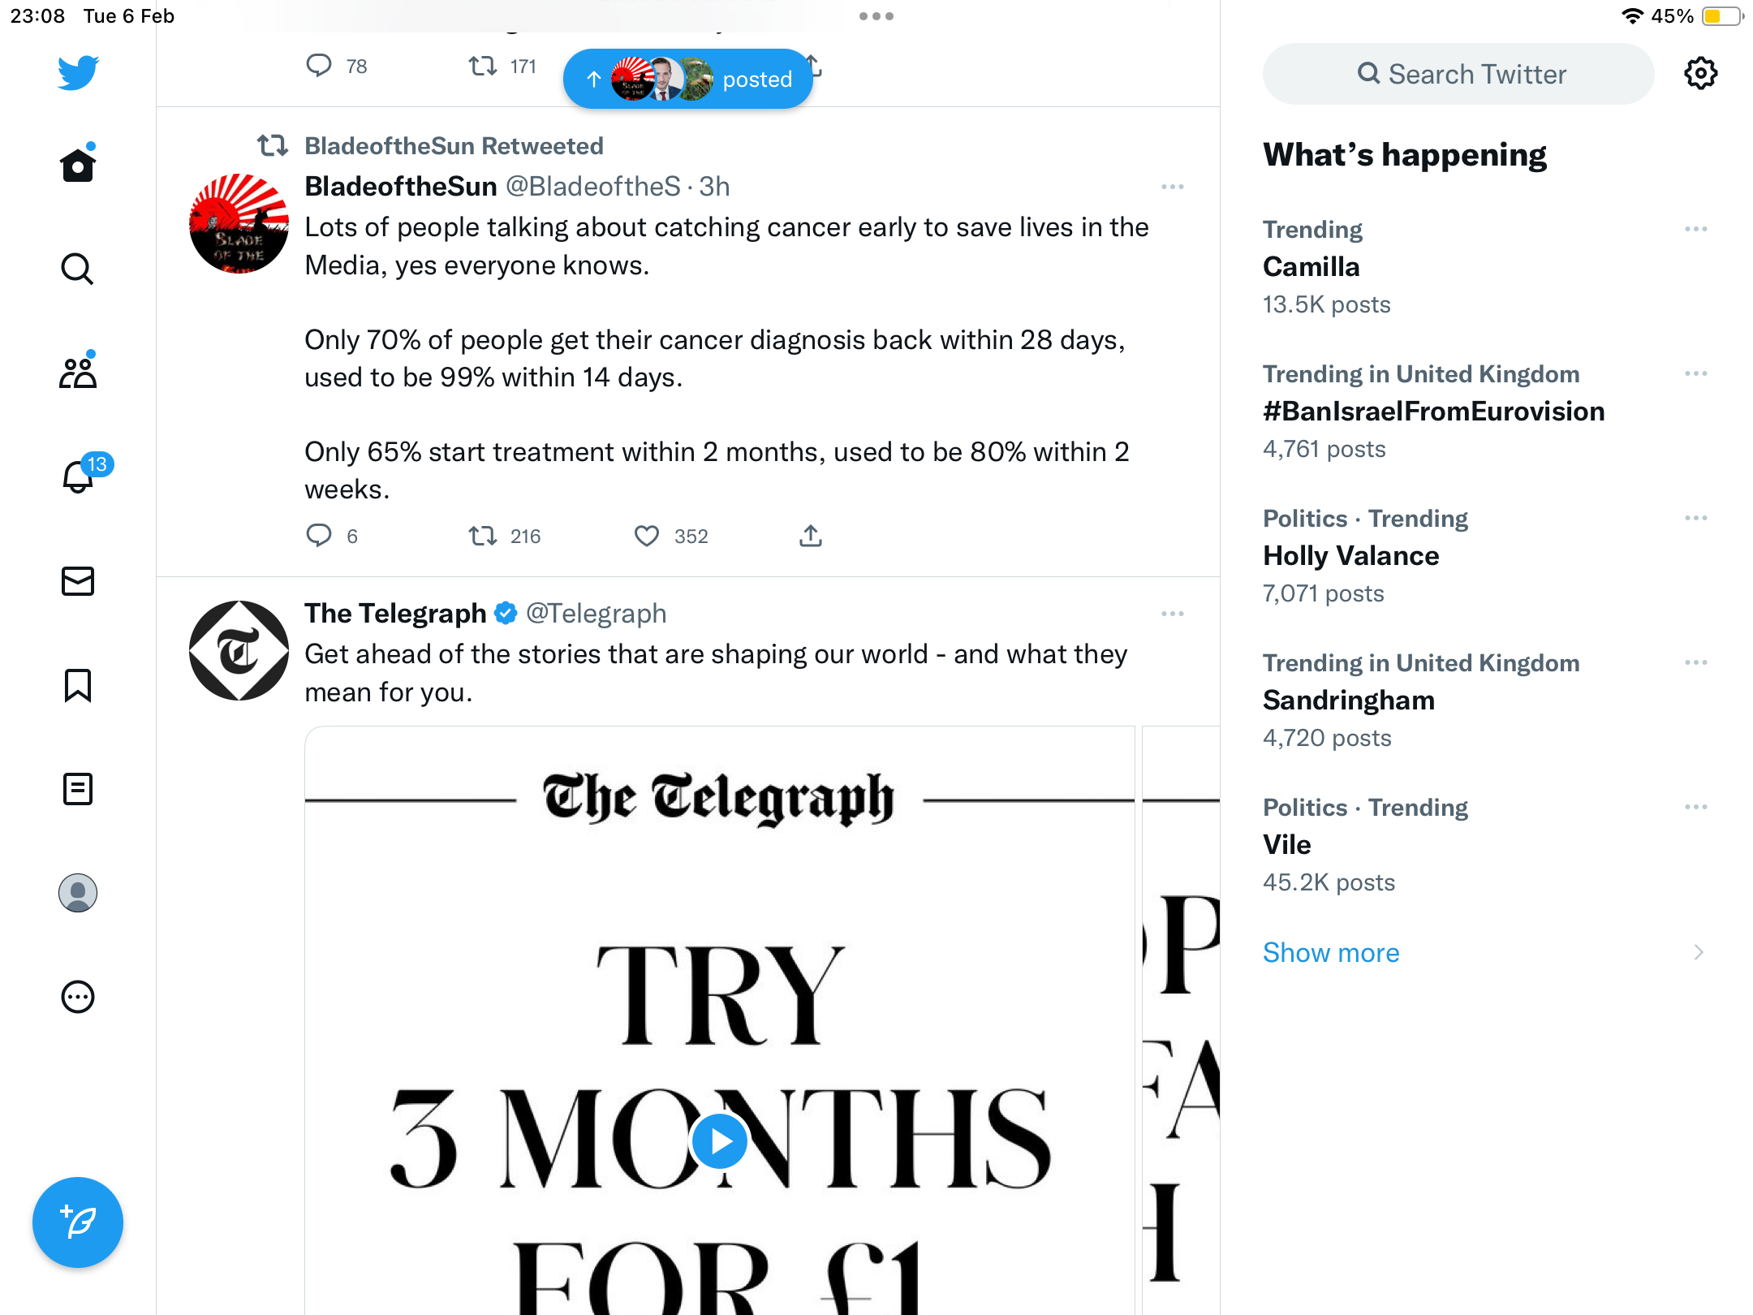Open the Lists icon in sidebar

(x=78, y=789)
